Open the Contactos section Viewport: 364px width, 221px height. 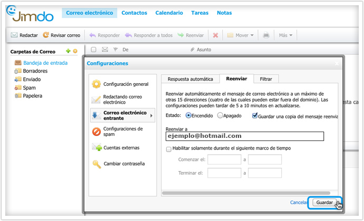coord(134,13)
